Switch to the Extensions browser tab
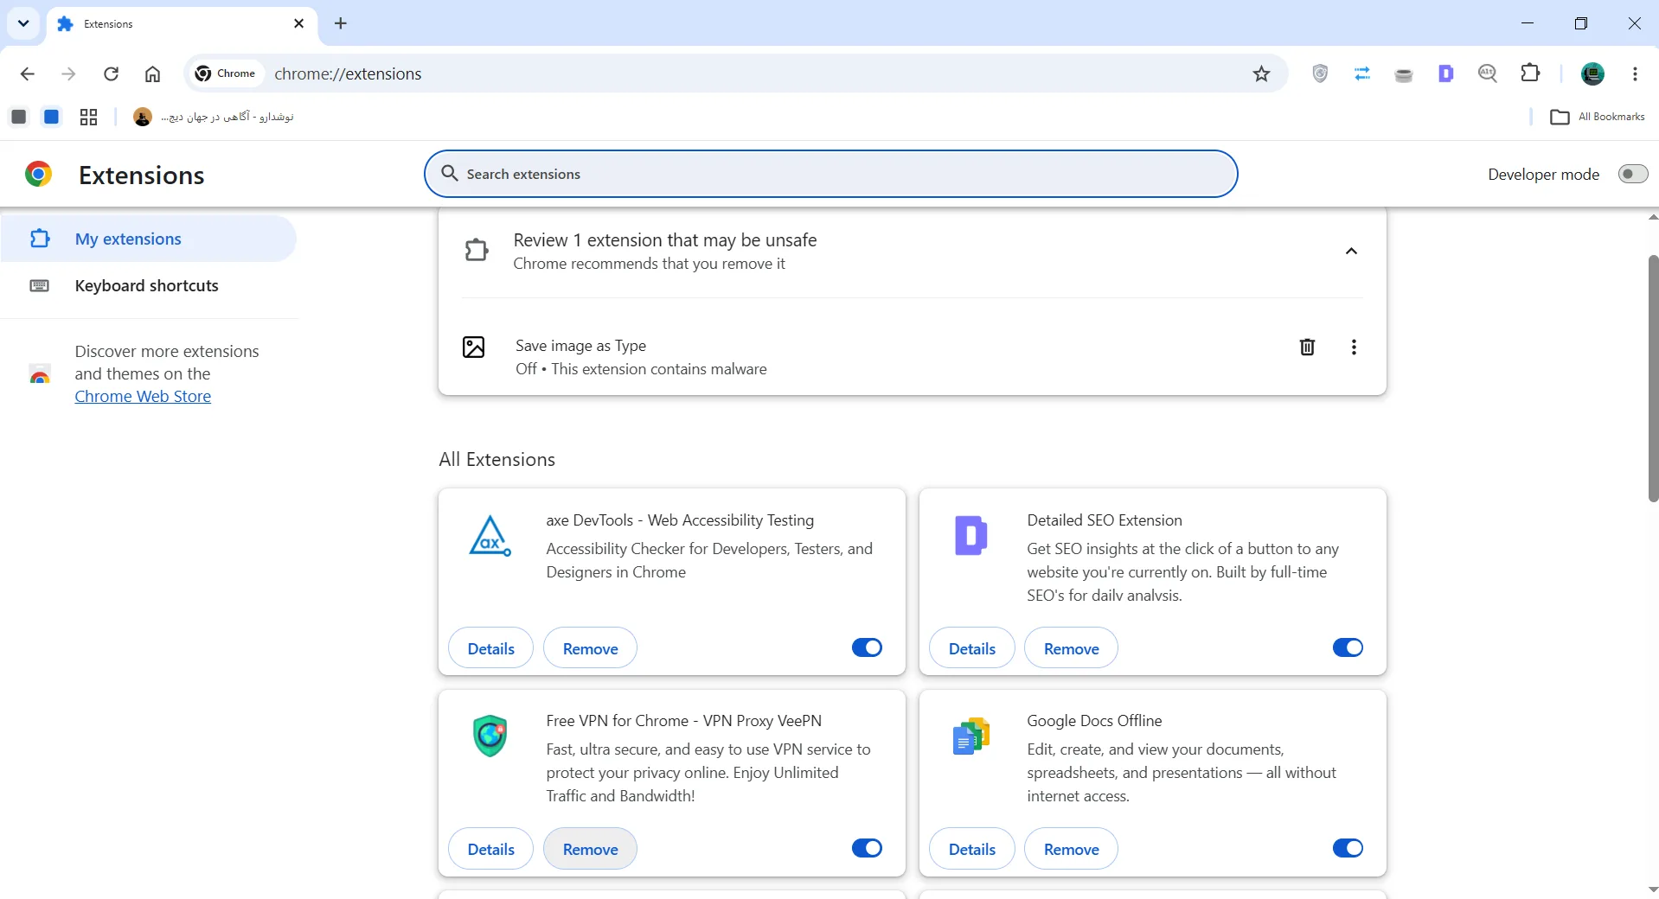 pos(182,23)
